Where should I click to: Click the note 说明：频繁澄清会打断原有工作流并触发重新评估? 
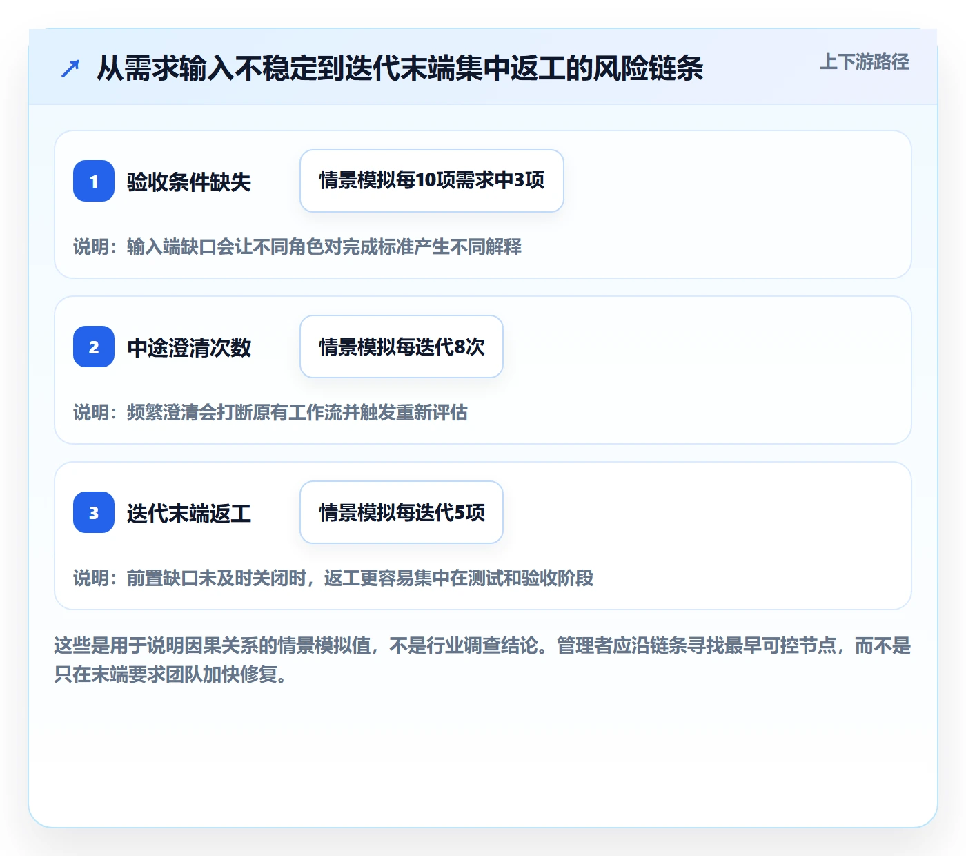pos(270,412)
